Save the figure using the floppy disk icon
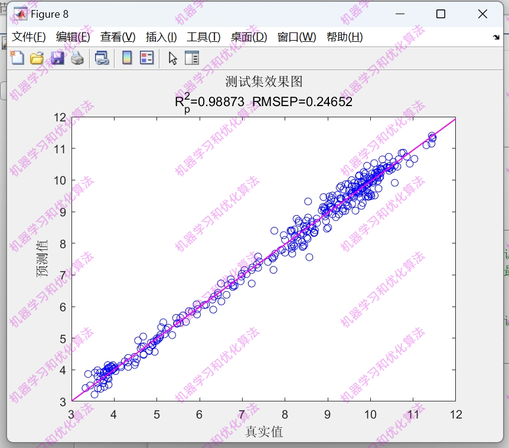The width and height of the screenshot is (509, 448). coord(57,58)
